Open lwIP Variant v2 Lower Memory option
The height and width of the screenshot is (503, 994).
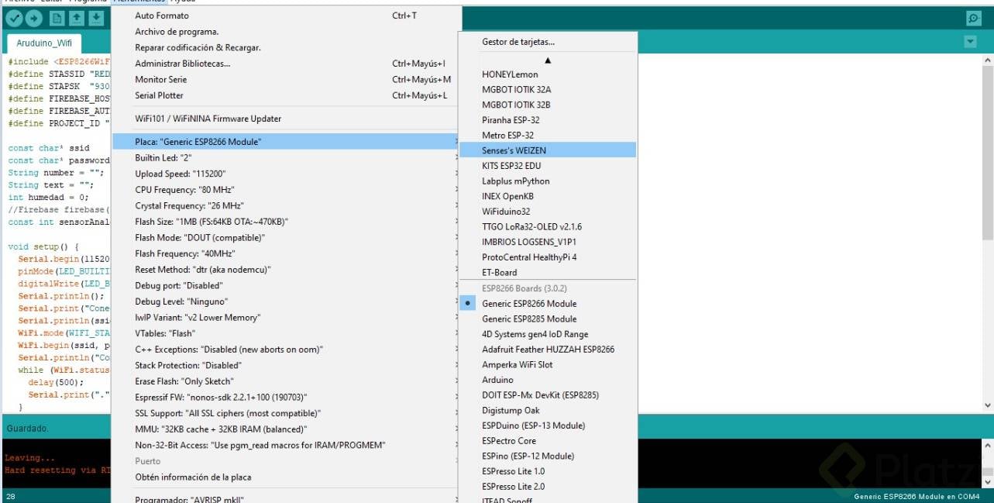(x=287, y=317)
